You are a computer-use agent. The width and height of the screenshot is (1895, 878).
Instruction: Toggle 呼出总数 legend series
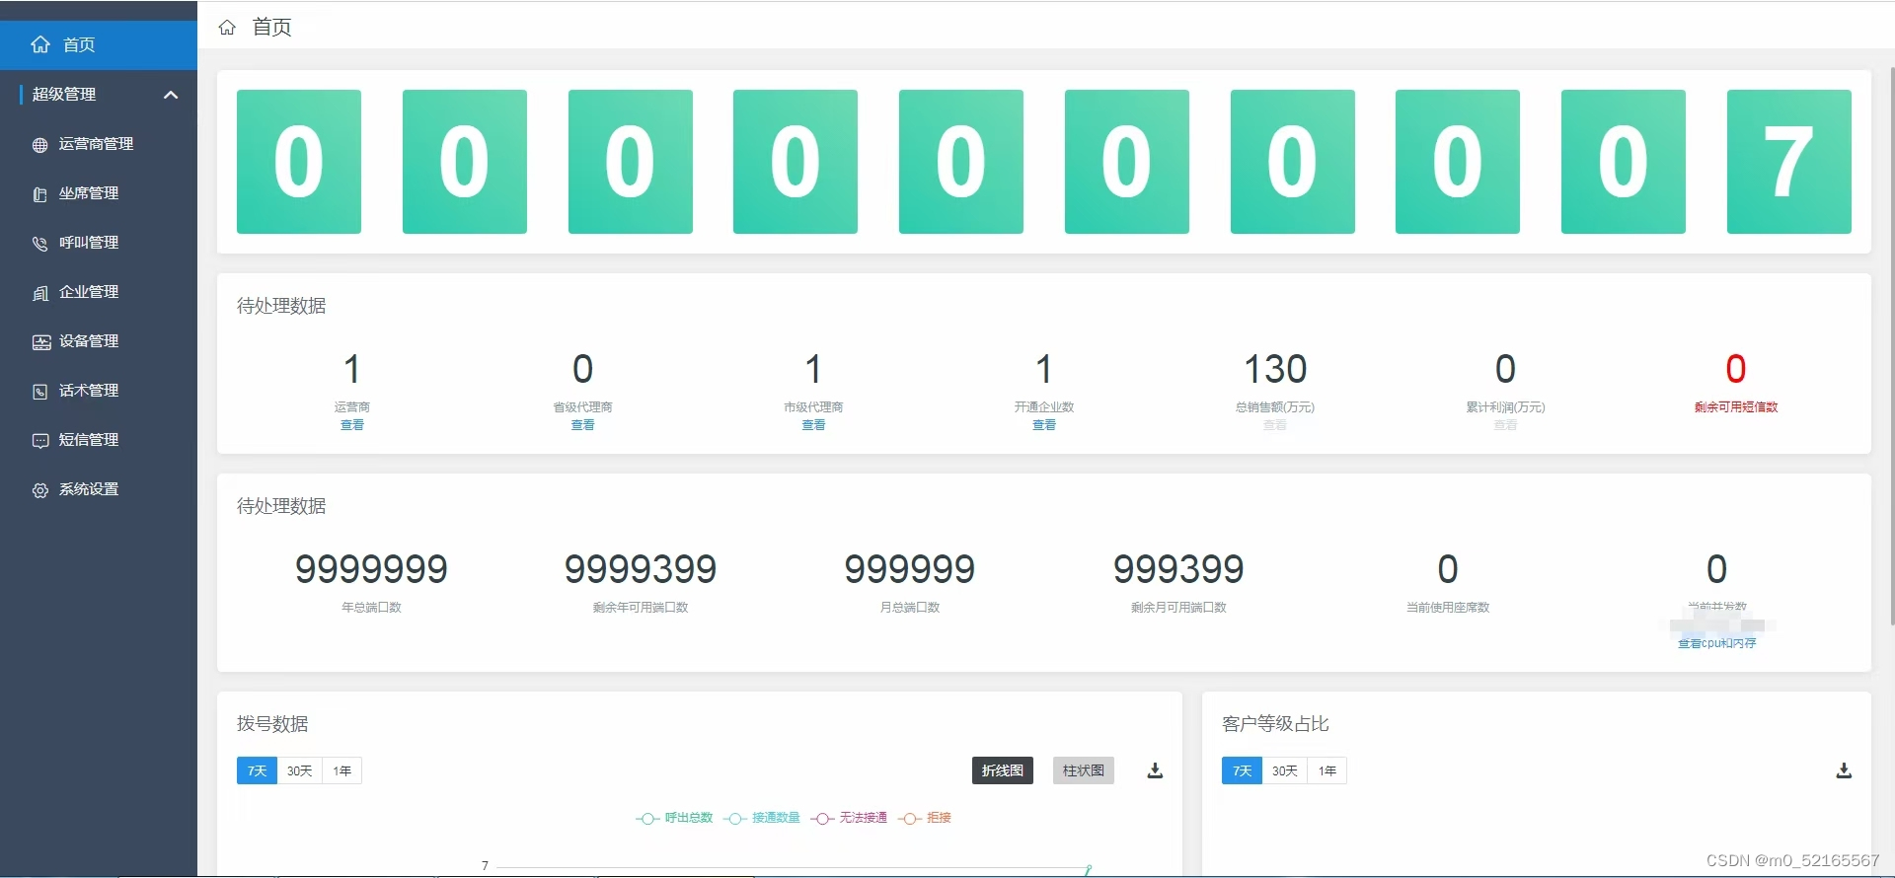coord(675,818)
